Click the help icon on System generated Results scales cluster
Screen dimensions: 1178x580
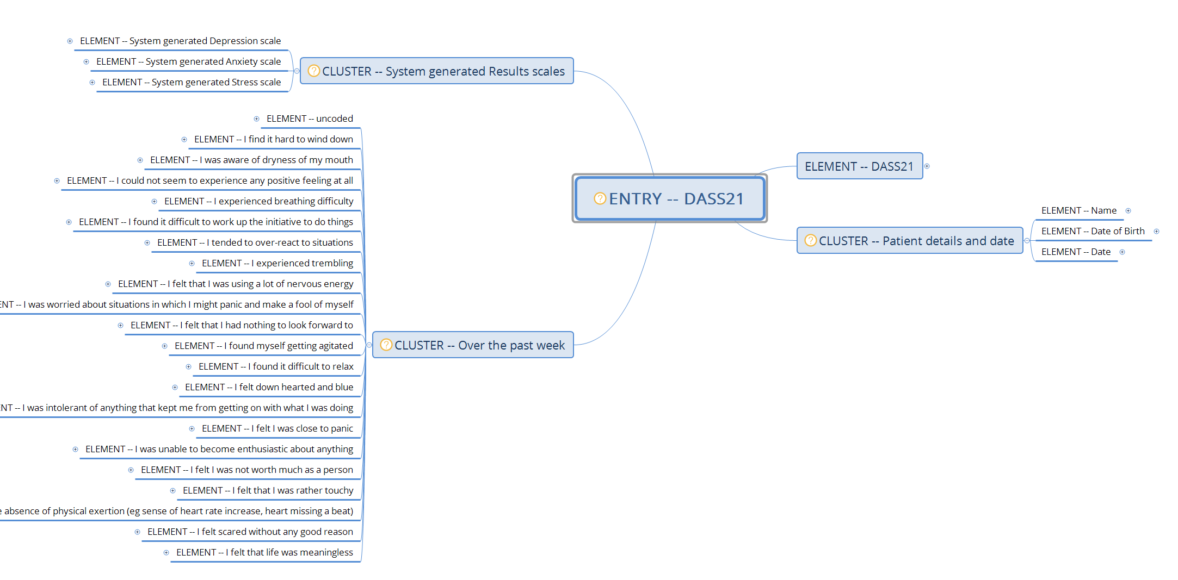pyautogui.click(x=314, y=71)
